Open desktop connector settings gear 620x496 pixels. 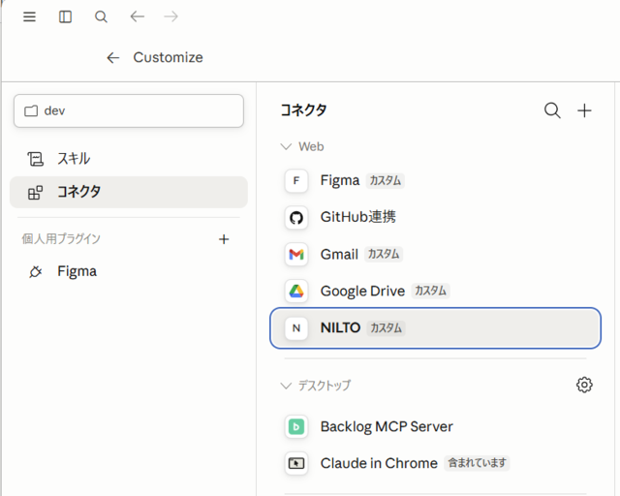point(584,385)
